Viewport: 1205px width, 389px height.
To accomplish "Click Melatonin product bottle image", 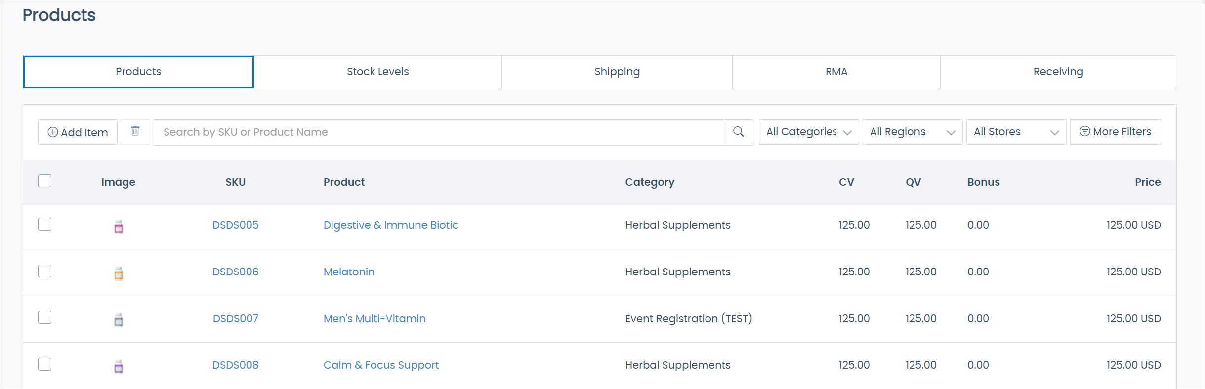I will coord(119,273).
